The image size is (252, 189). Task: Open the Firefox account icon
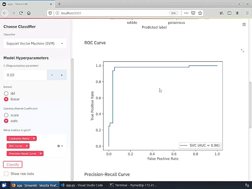click(x=237, y=13)
